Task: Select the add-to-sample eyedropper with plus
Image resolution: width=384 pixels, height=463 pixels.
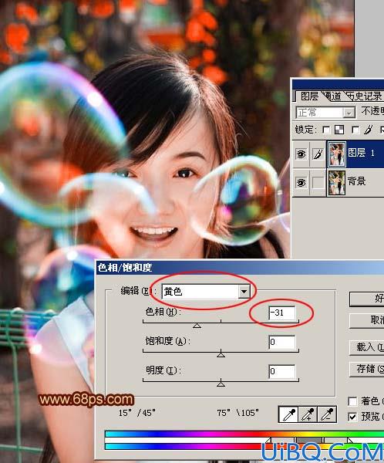Action: tap(308, 414)
